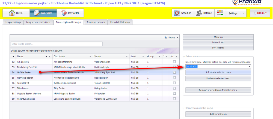The height and width of the screenshot is (119, 273).
Task: Click Remove selected team from this phase
Action: click(218, 90)
